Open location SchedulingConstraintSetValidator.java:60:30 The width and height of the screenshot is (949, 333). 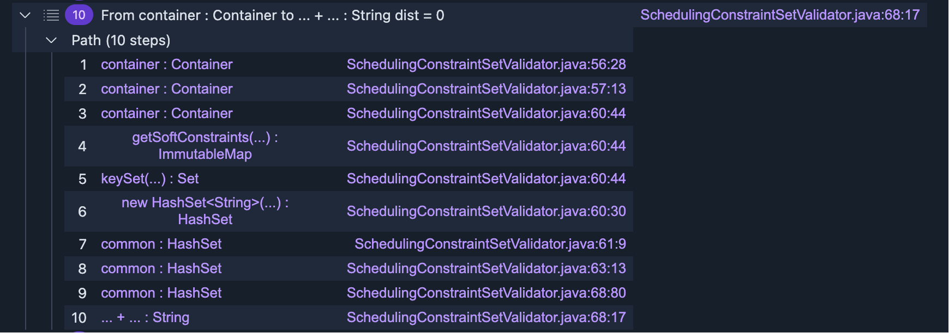pos(486,211)
